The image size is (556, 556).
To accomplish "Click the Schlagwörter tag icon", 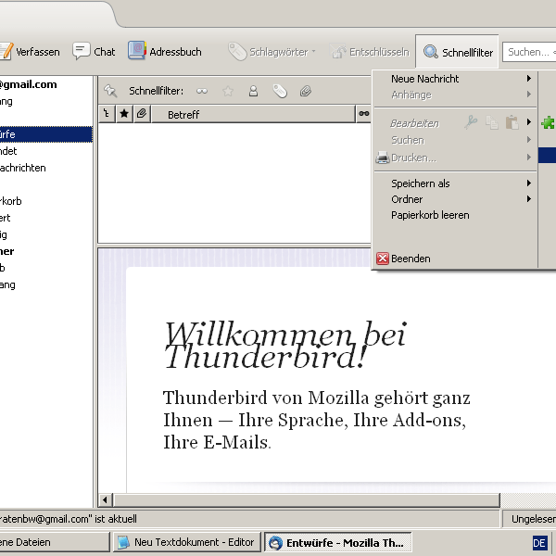I will click(237, 52).
